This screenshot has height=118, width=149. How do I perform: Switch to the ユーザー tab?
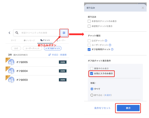pos(61,40)
